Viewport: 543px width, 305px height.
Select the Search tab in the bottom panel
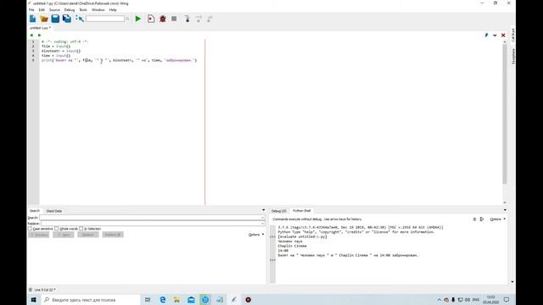pyautogui.click(x=35, y=211)
